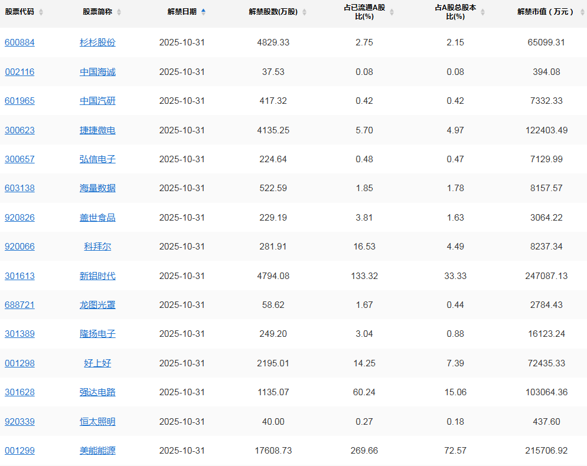587x466 pixels.
Task: Toggle the 解禁日期 sort arrow
Action: tap(204, 12)
